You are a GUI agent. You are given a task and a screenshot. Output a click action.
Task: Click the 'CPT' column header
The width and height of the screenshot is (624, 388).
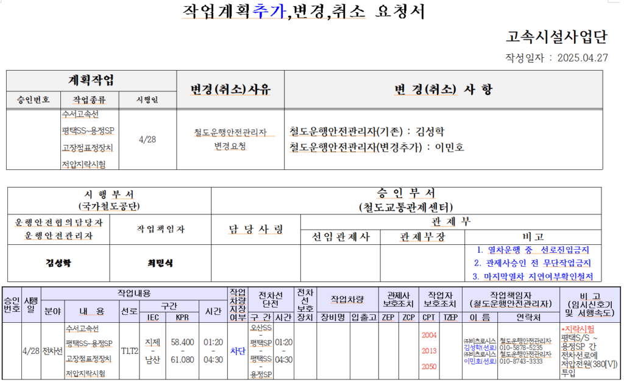[429, 317]
